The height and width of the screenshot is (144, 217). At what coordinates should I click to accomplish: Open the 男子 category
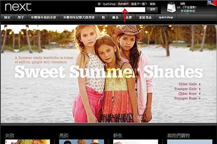21,17
